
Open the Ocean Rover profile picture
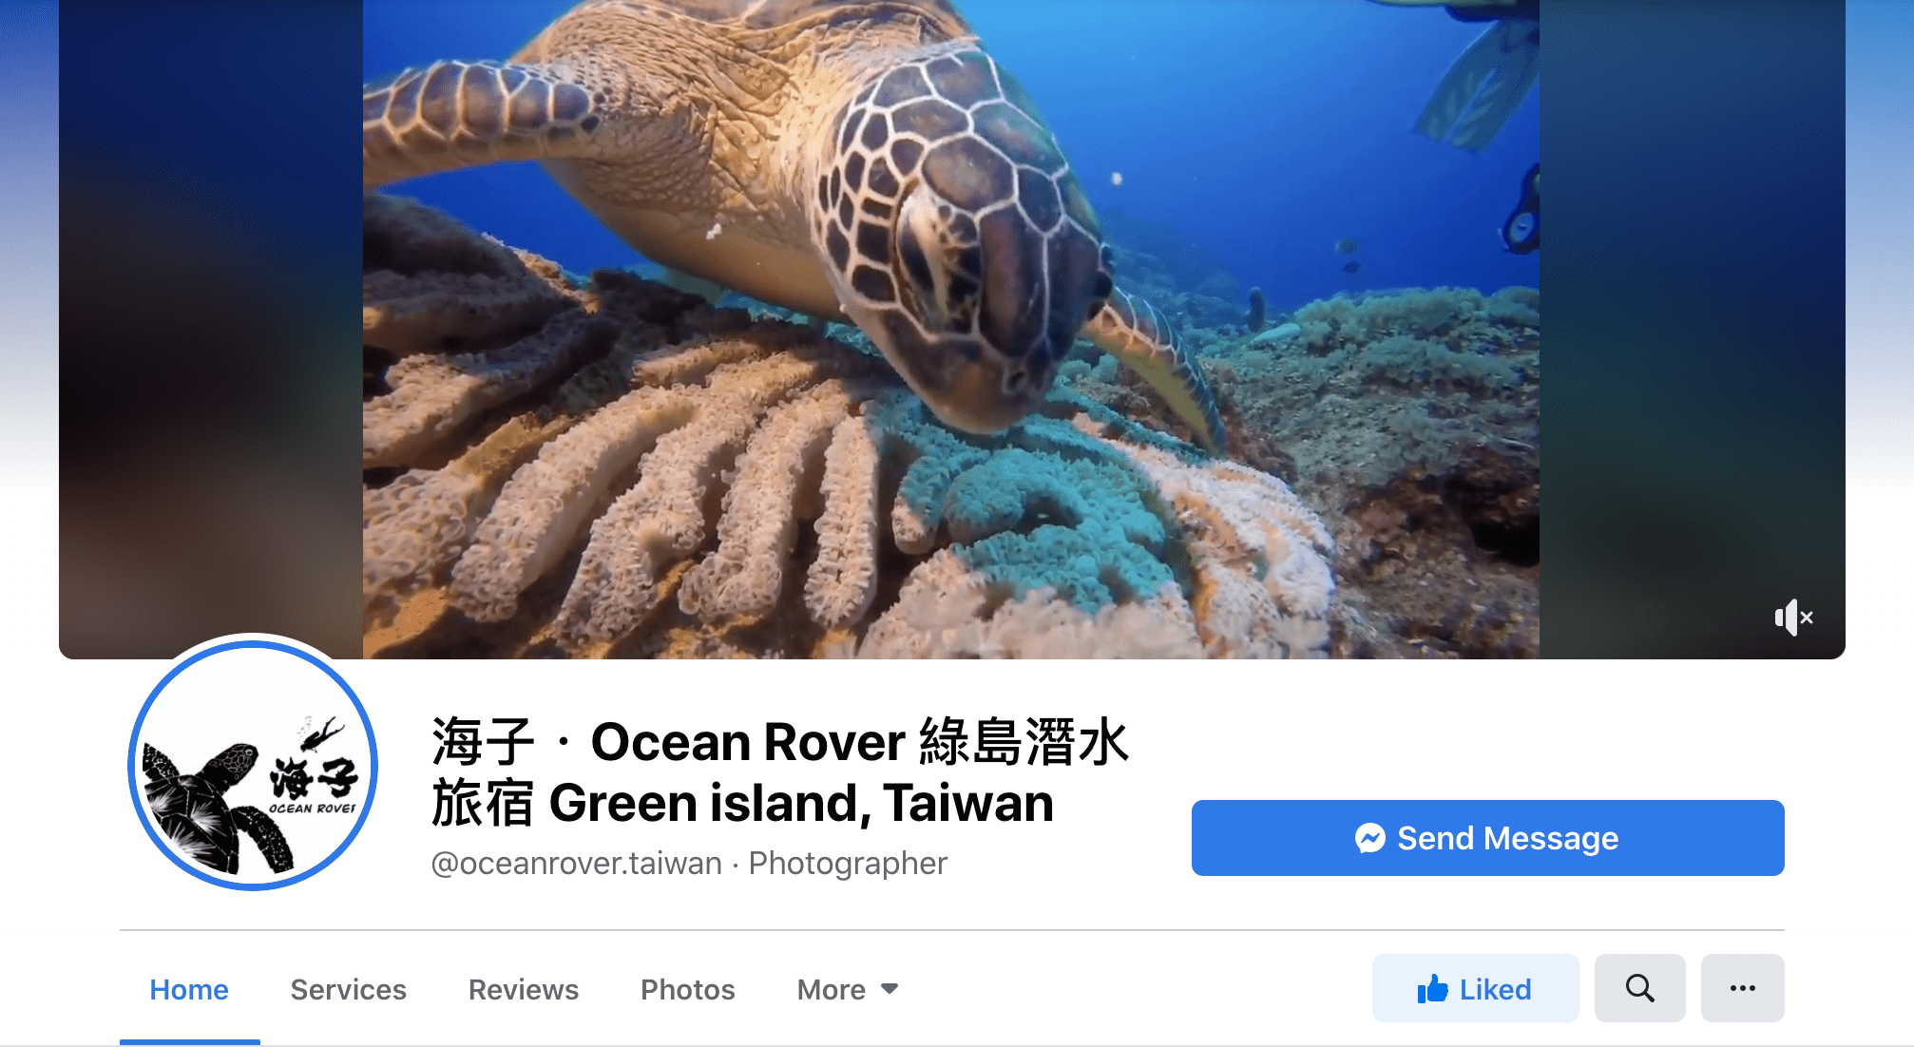click(253, 765)
